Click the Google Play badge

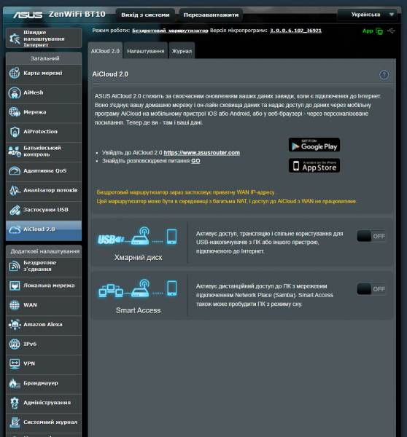click(314, 145)
